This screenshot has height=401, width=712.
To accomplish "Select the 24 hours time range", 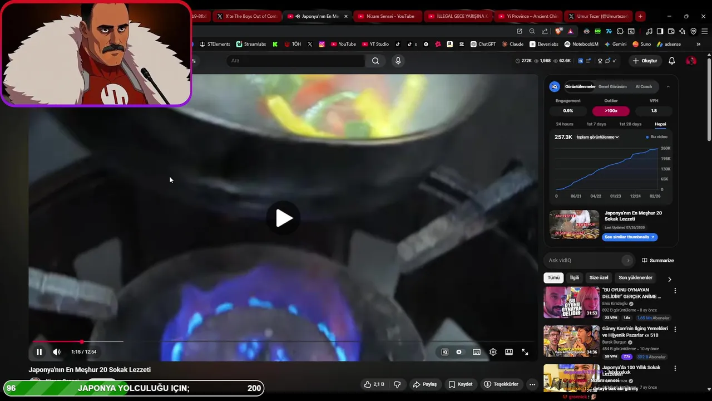I will tap(565, 124).
